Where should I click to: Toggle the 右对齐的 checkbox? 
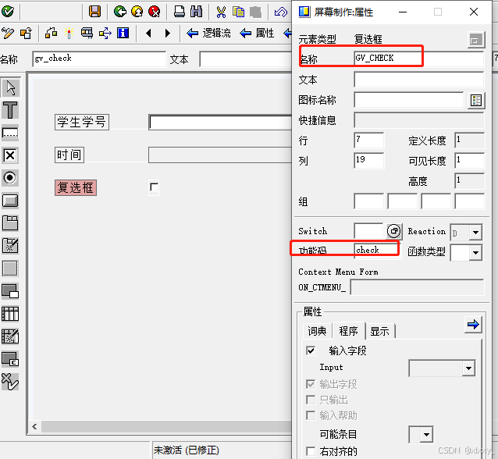pyautogui.click(x=311, y=451)
